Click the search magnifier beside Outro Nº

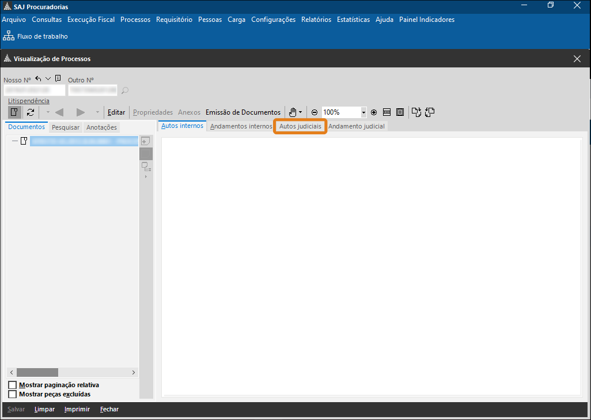[125, 90]
